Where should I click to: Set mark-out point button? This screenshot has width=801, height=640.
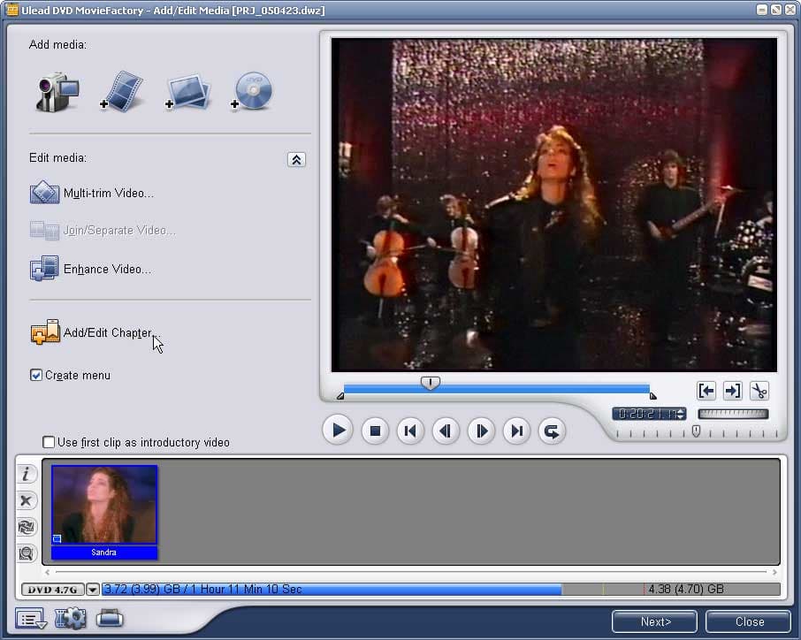pyautogui.click(x=733, y=392)
